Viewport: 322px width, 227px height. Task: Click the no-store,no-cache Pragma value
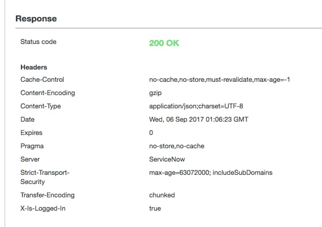pos(177,146)
